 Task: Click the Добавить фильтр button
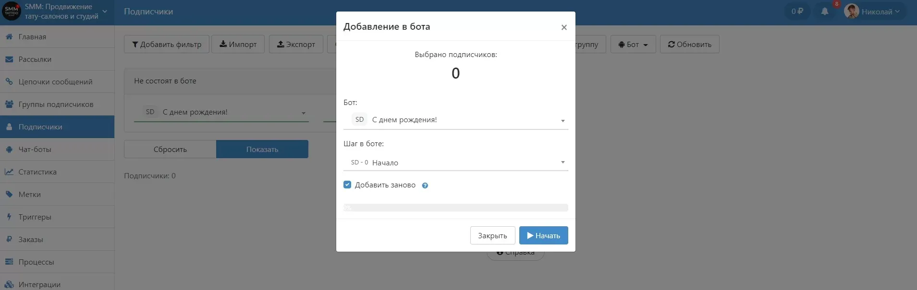[x=167, y=44]
